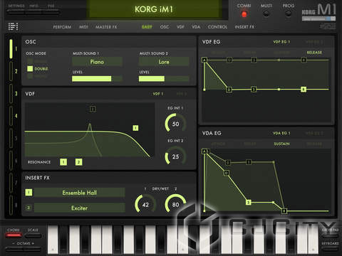Toggle Insert FX 1 on or off
The width and height of the screenshot is (342, 256).
click(28, 192)
